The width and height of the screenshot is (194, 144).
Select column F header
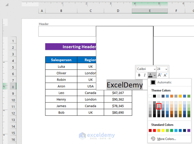click(x=176, y=11)
